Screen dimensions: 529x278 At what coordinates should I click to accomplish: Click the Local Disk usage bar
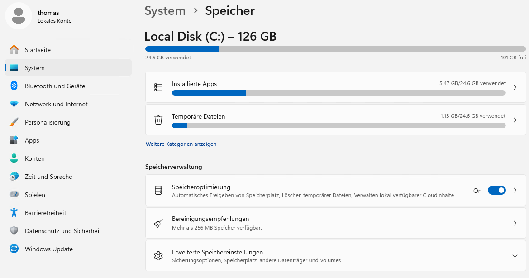tap(335, 48)
